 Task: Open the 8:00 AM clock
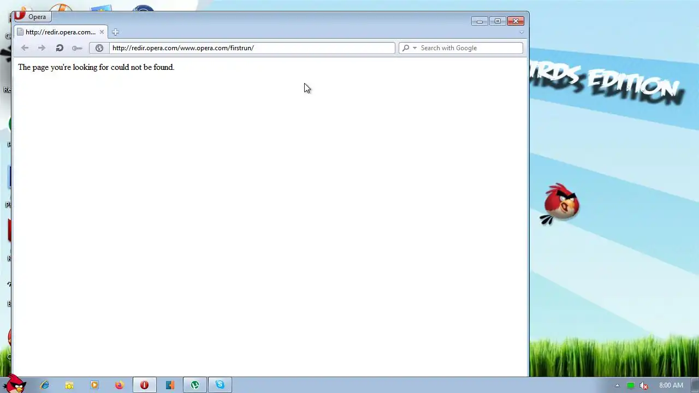click(671, 385)
